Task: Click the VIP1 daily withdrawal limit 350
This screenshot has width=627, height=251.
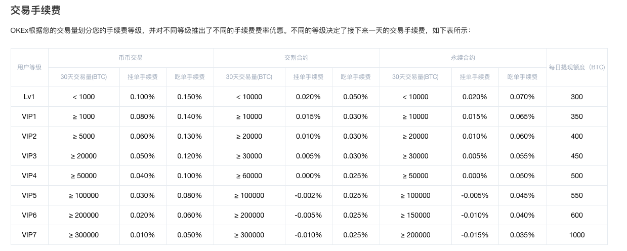Action: (577, 116)
